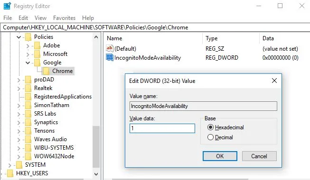Open the File menu

click(x=8, y=18)
